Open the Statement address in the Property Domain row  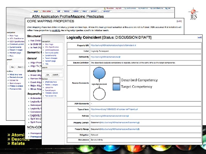[119, 123]
